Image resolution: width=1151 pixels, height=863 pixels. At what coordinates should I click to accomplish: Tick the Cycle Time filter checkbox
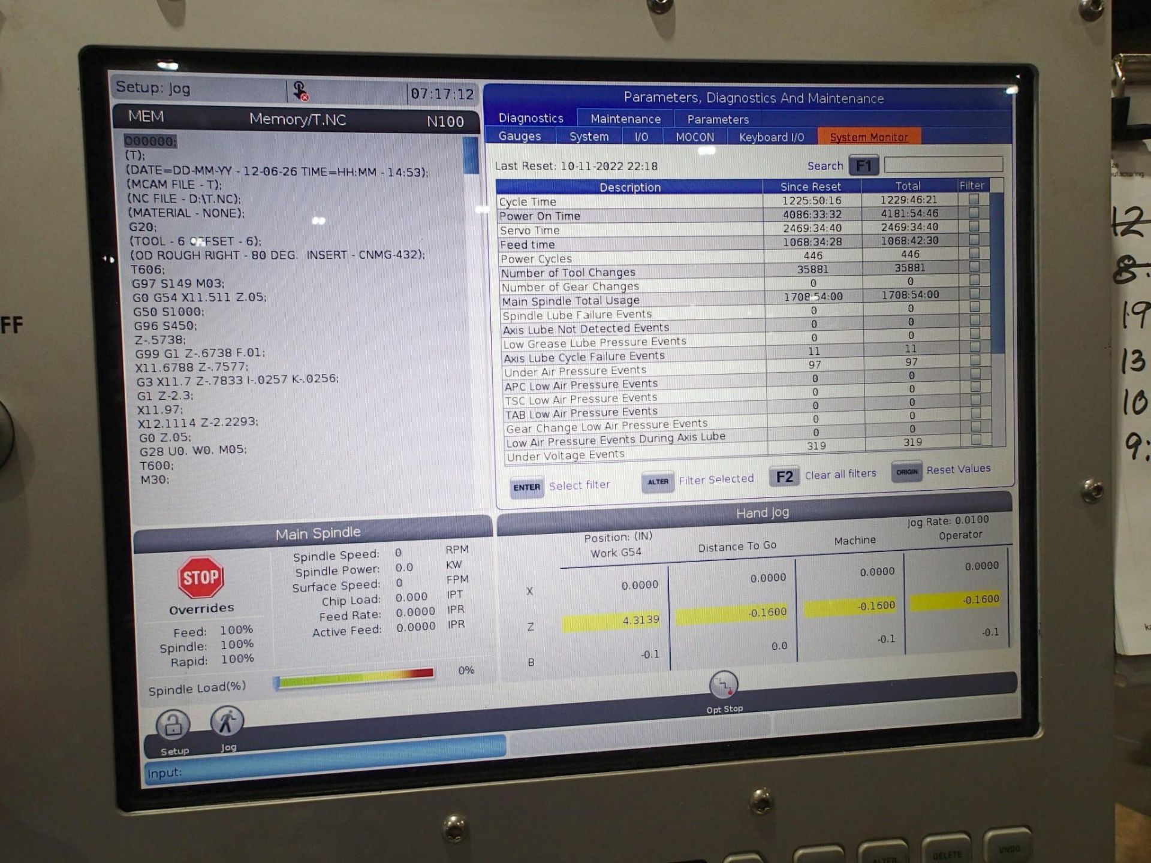(974, 199)
